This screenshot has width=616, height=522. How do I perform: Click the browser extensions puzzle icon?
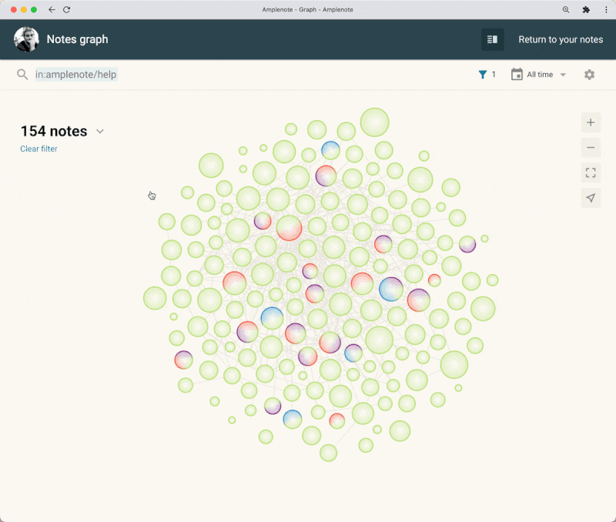586,10
